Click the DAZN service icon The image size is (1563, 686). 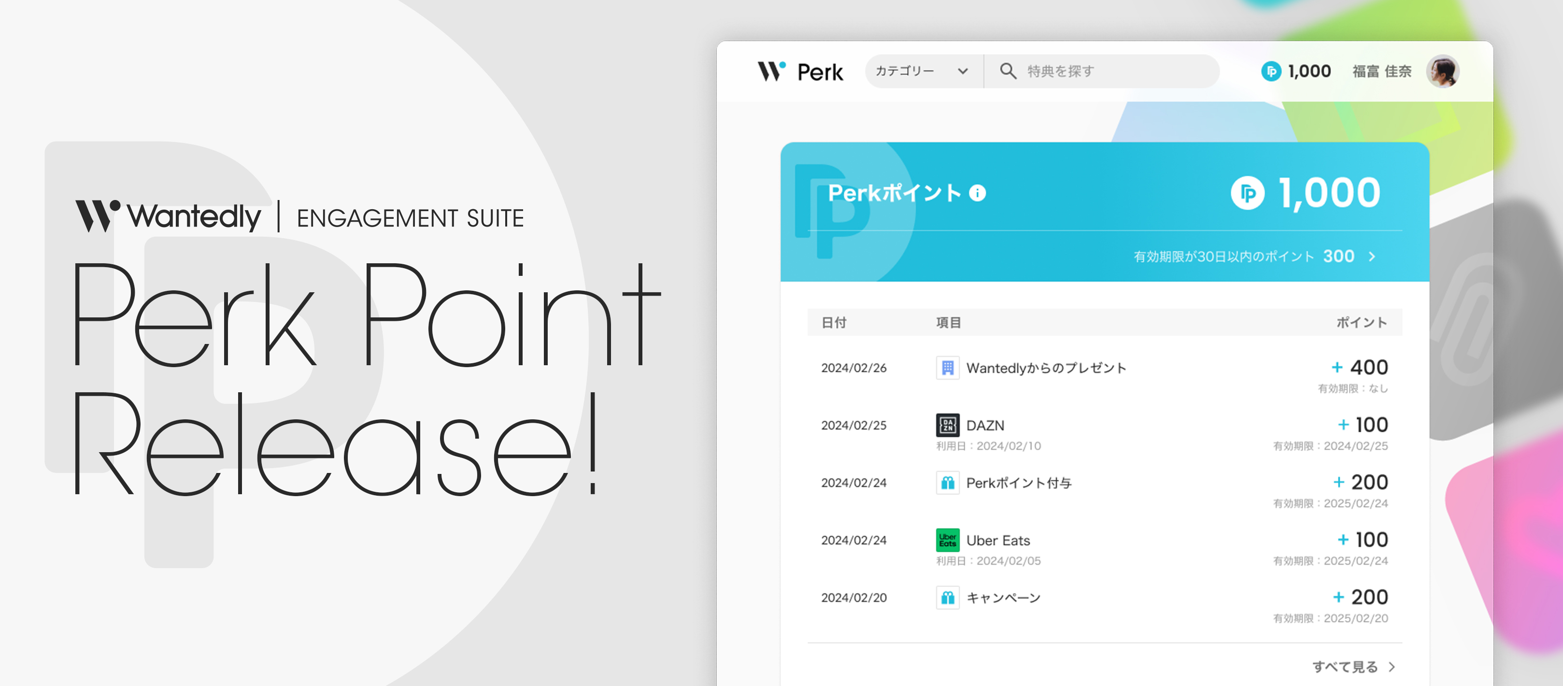pyautogui.click(x=947, y=425)
